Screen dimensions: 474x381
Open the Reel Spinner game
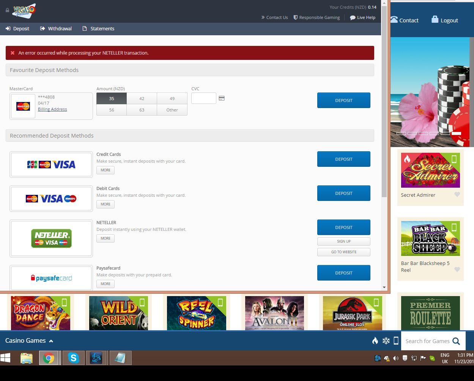tap(197, 313)
